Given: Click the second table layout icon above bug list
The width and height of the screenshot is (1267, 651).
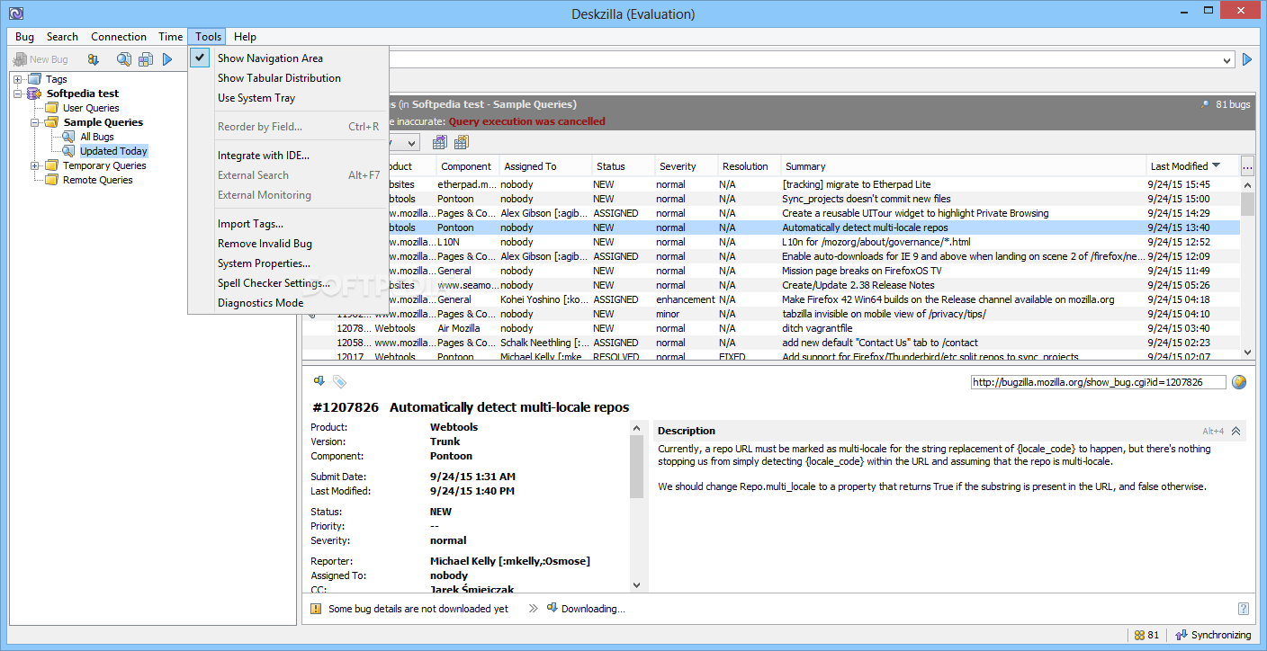Looking at the screenshot, I should (x=461, y=142).
